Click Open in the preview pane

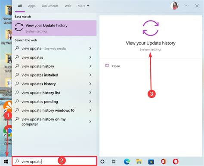tap(116, 66)
